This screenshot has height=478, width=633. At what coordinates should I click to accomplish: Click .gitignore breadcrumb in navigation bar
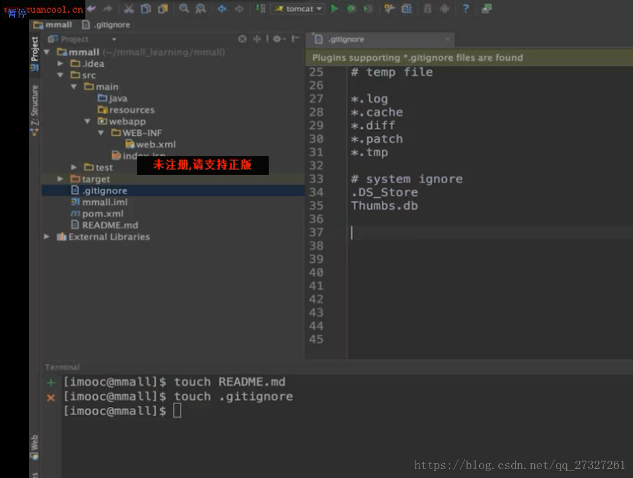click(106, 25)
